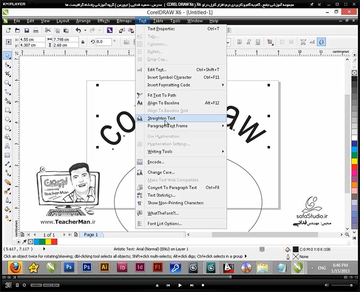Choose Straighten Text menu item
The height and width of the screenshot is (292, 360).
[181, 118]
